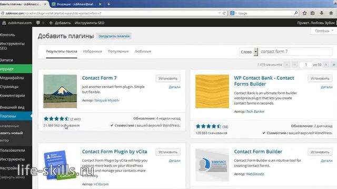Click the Contact Form 7 mountain thumbnail
This screenshot has width=337, height=189.
click(x=60, y=91)
